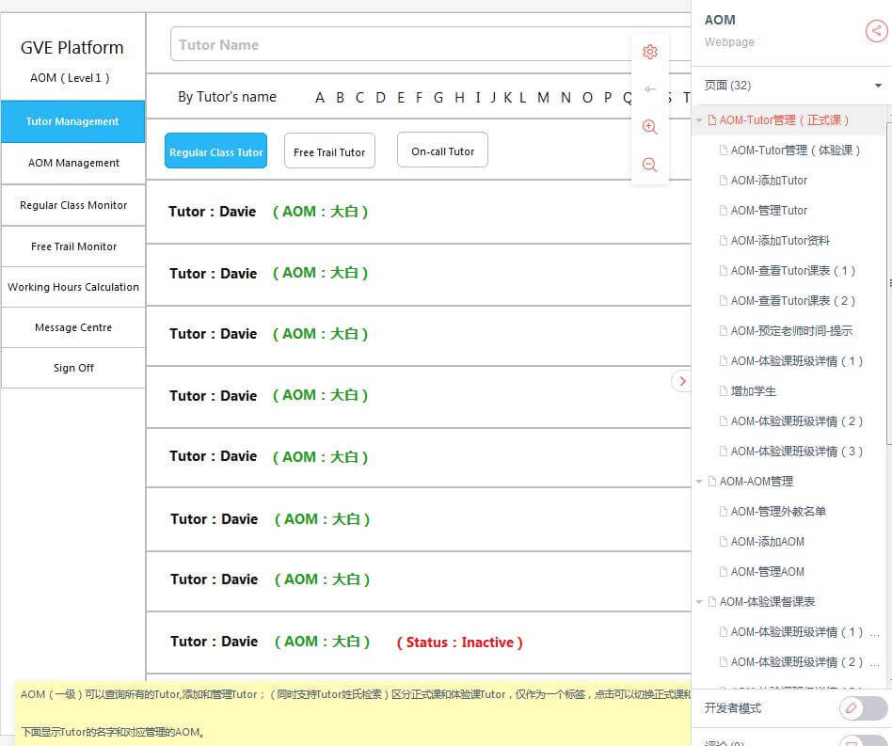Click the Tutor Name search field
Viewport: 892px width, 746px height.
(x=405, y=44)
